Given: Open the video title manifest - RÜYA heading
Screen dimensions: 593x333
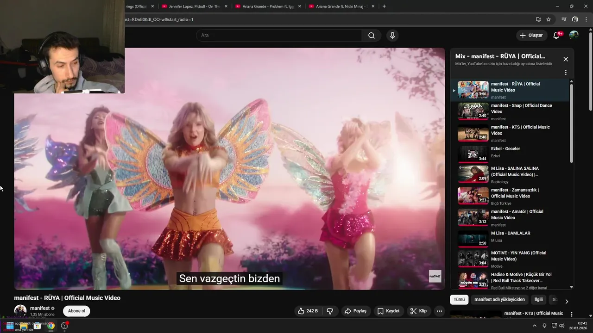Looking at the screenshot, I should 67,298.
